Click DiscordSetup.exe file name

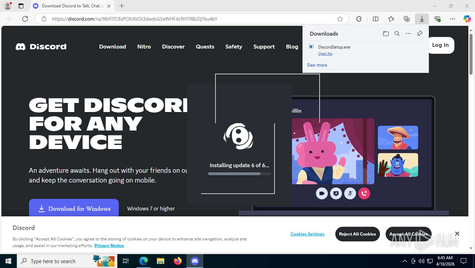tap(334, 47)
